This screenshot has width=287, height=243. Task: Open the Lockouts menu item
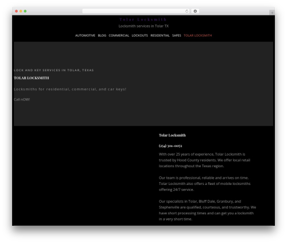[139, 36]
